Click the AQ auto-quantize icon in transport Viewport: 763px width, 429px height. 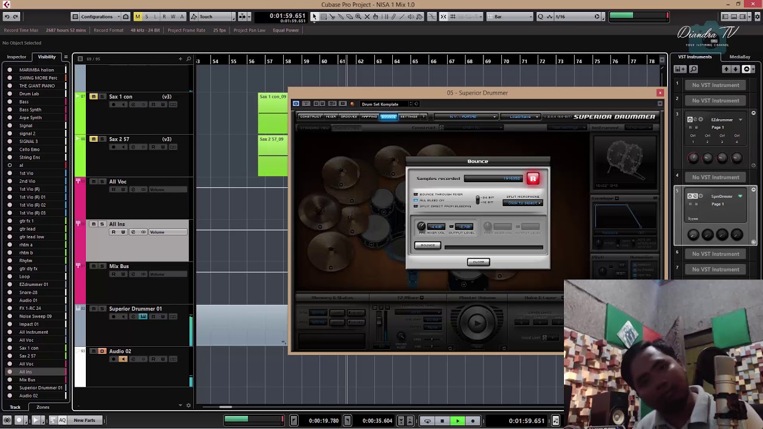click(63, 420)
